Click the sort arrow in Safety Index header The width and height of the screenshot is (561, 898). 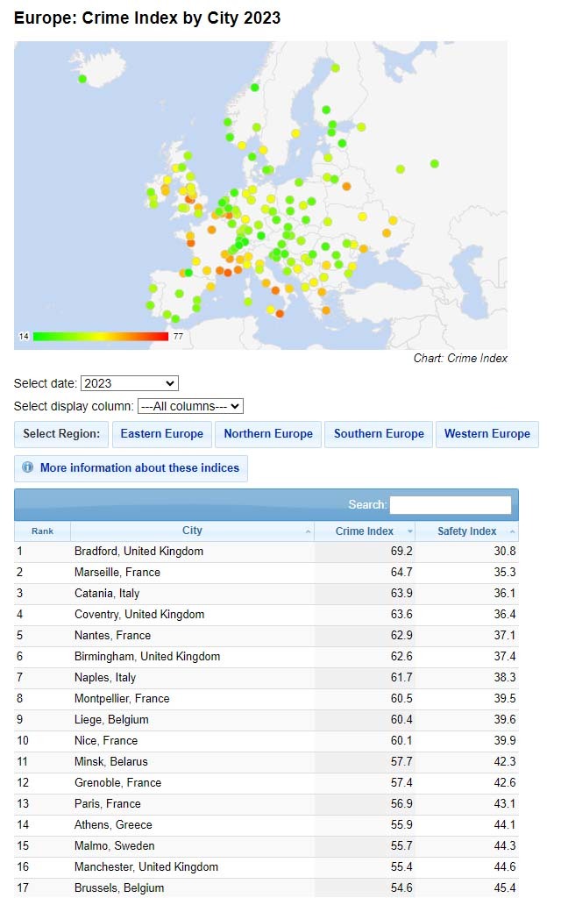[512, 532]
